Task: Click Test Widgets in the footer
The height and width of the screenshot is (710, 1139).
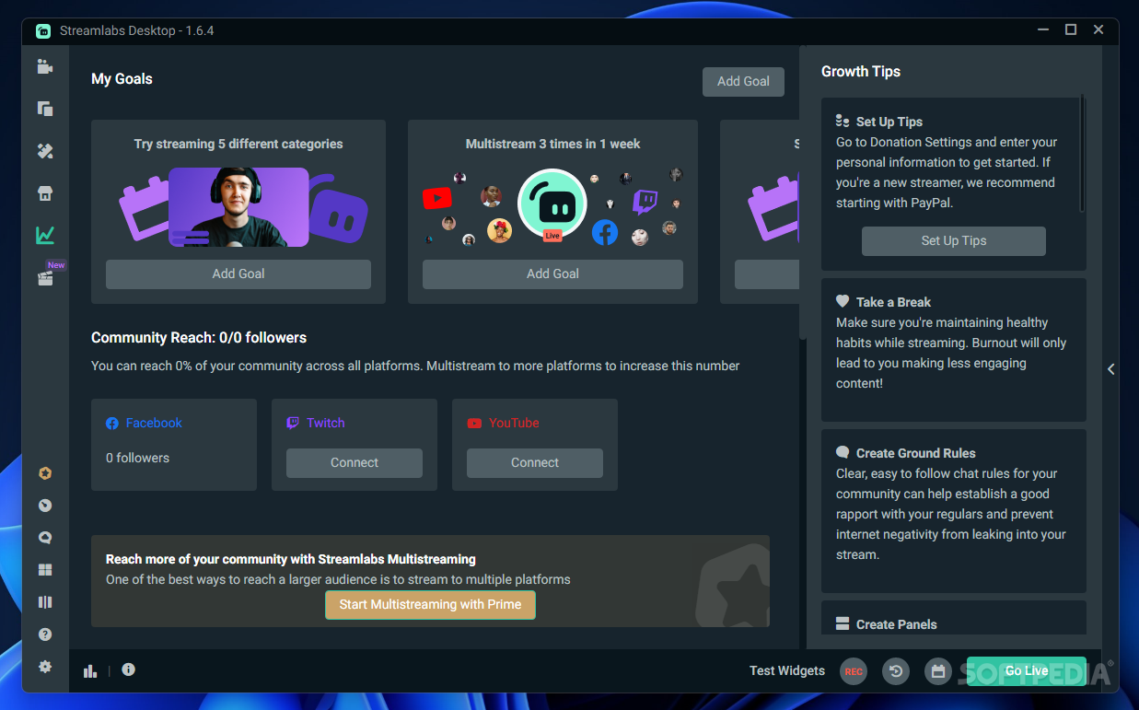Action: [787, 670]
